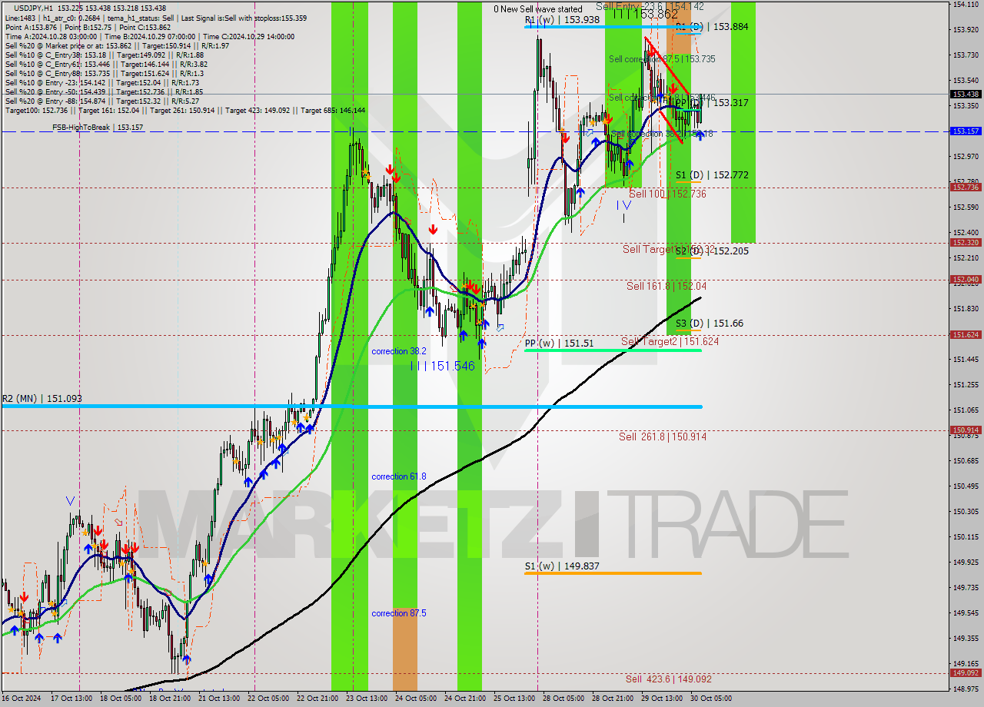
Task: Click the 154.110 top price axis label
Action: 964,5
